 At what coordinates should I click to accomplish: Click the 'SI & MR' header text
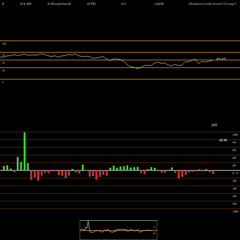[25, 4]
